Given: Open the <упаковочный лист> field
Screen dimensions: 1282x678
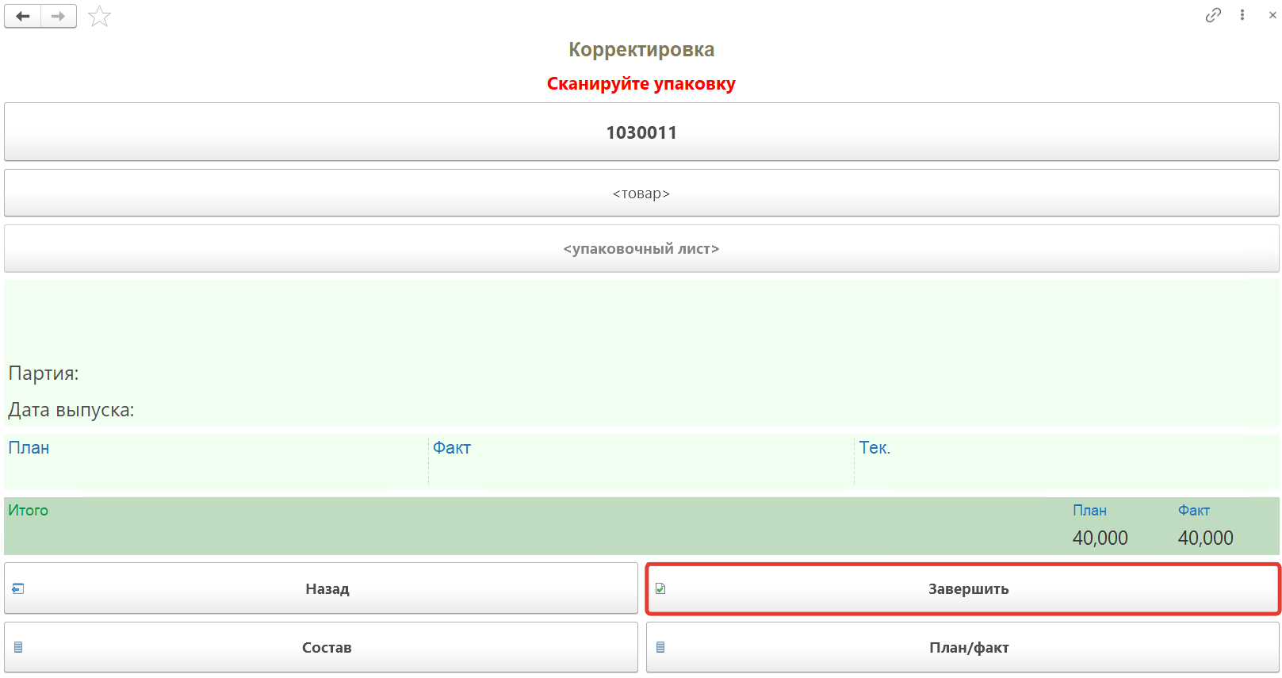Looking at the screenshot, I should pos(641,249).
